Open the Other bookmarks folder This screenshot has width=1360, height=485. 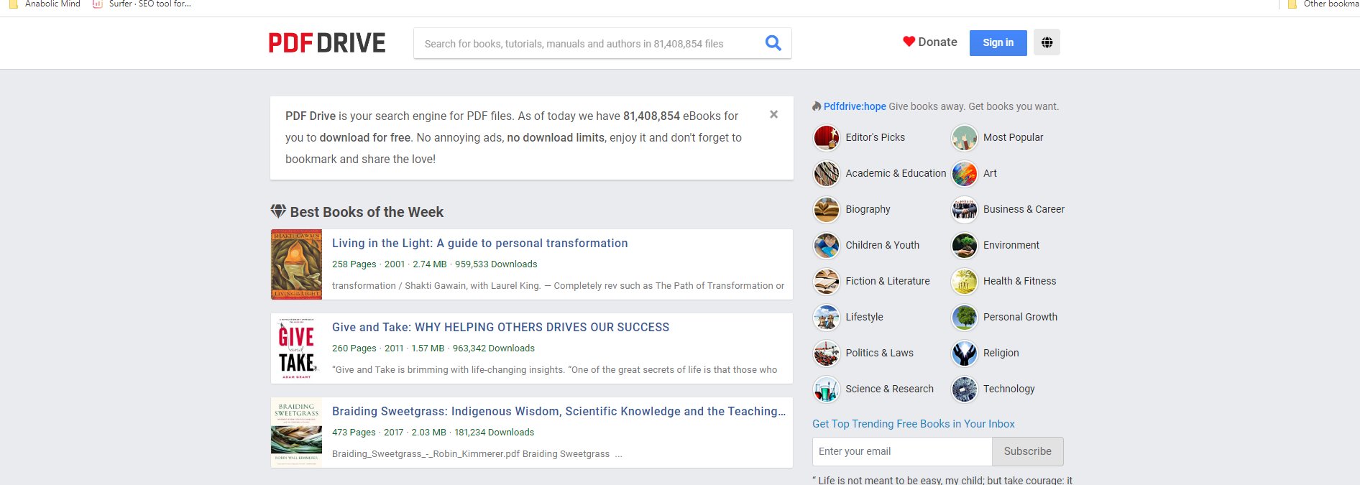pos(1323,4)
